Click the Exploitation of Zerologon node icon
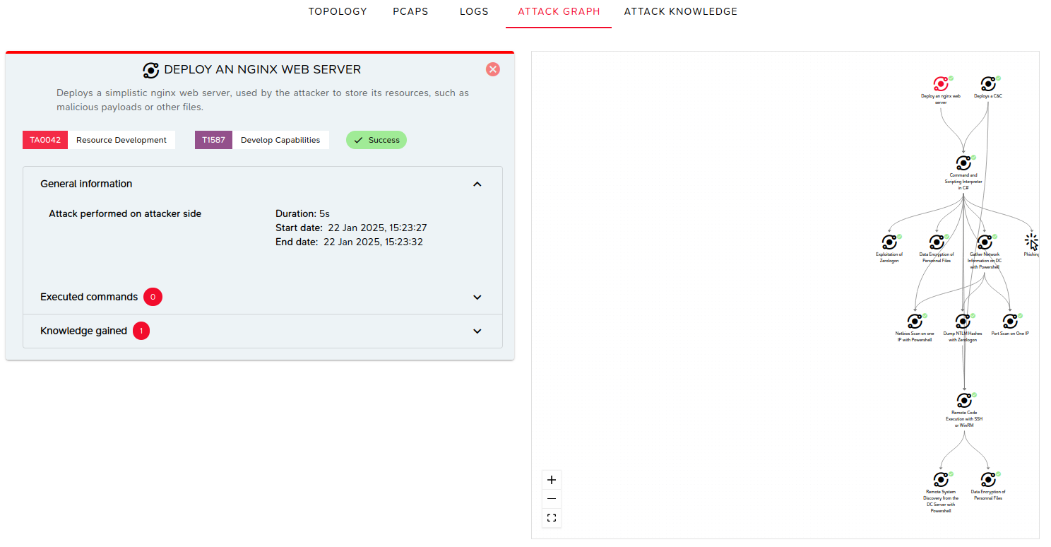The width and height of the screenshot is (1051, 547). click(x=889, y=242)
